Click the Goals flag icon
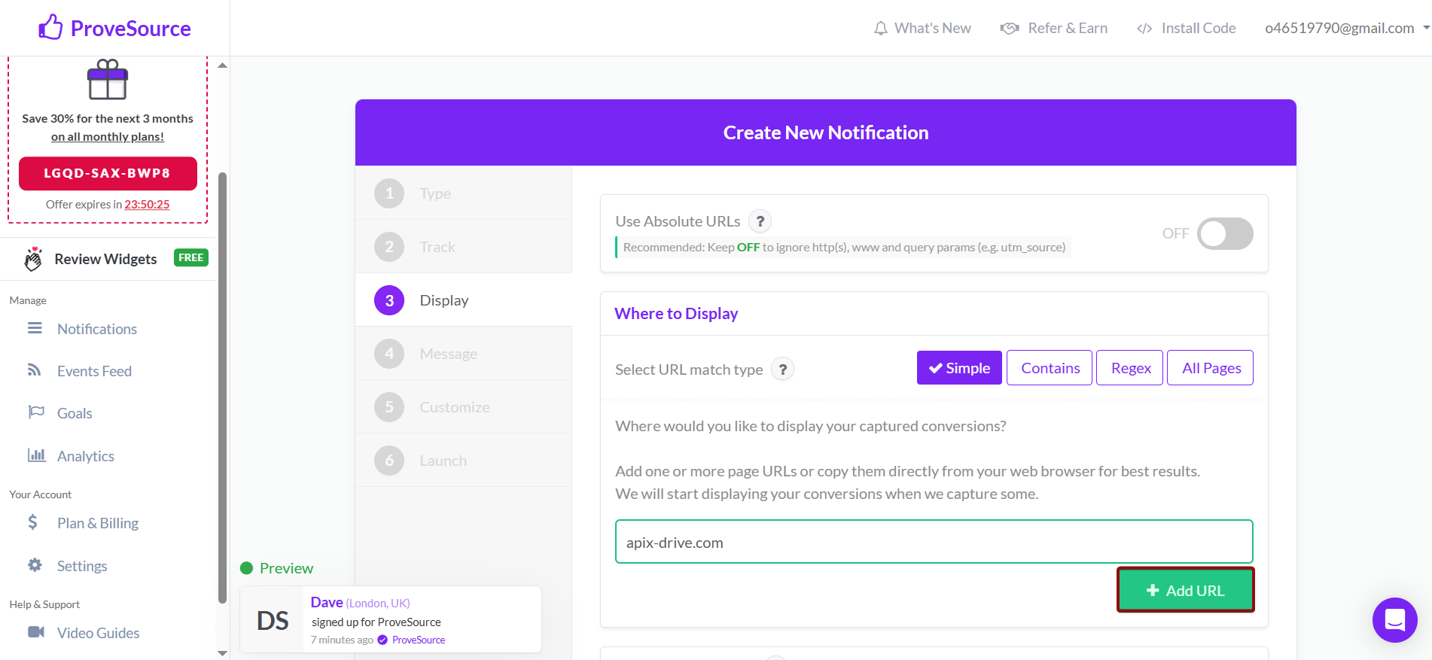This screenshot has width=1432, height=660. [x=36, y=412]
